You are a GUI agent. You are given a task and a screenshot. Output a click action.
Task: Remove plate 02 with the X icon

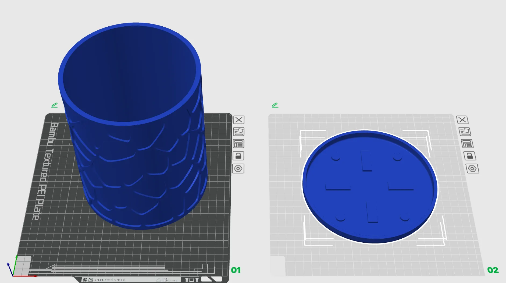(462, 120)
